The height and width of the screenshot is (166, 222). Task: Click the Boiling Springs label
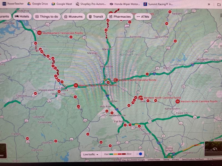[x=169, y=149]
